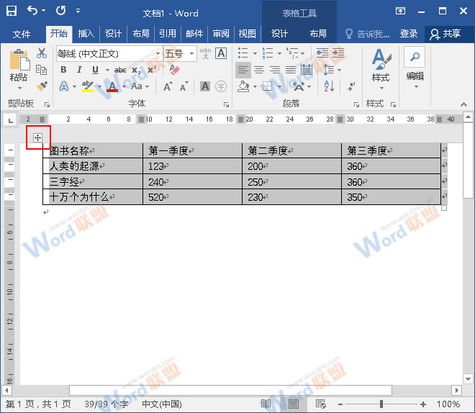The width and height of the screenshot is (475, 413).
Task: Click the zoom out minus button
Action: [x=340, y=404]
